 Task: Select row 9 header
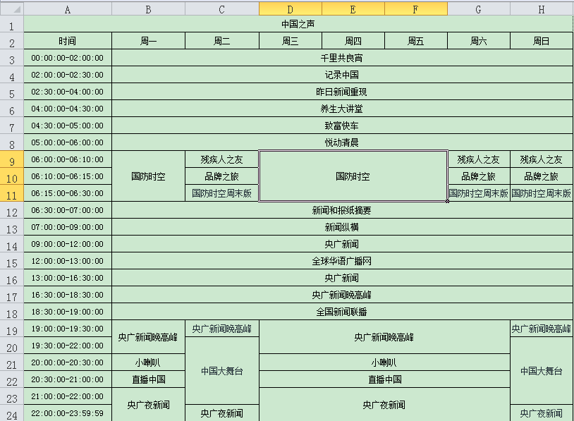(x=12, y=159)
